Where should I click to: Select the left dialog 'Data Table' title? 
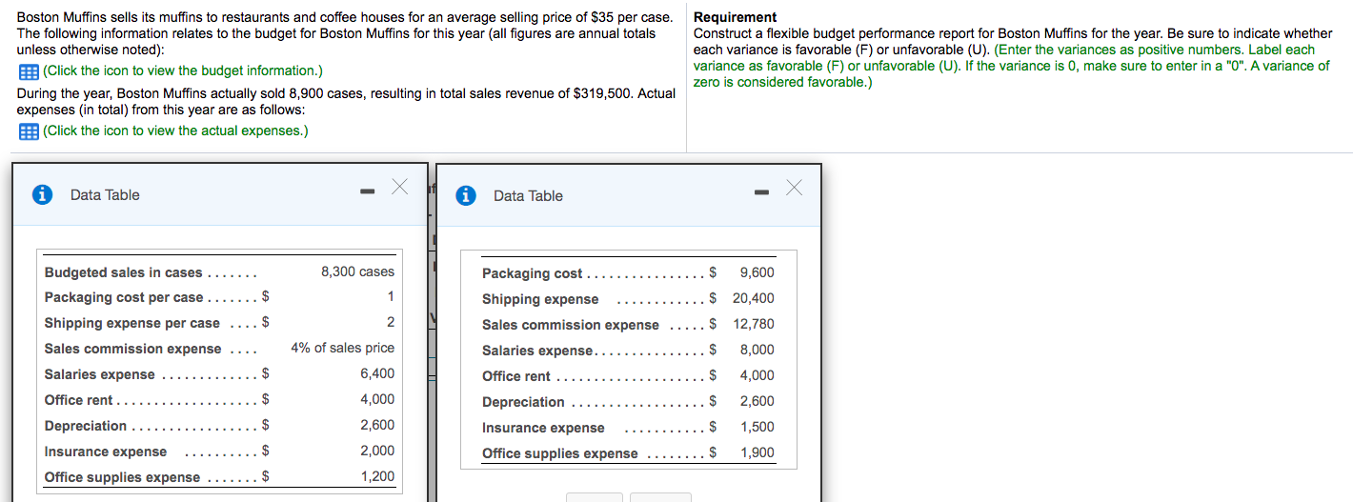pyautogui.click(x=105, y=194)
